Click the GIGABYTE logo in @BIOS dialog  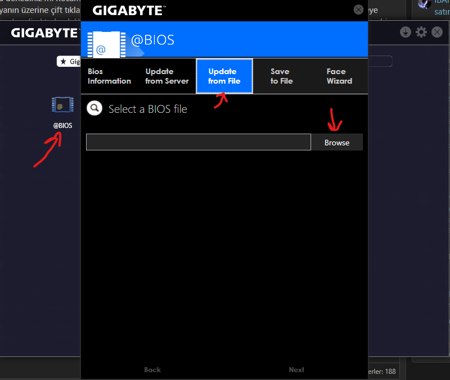(129, 11)
